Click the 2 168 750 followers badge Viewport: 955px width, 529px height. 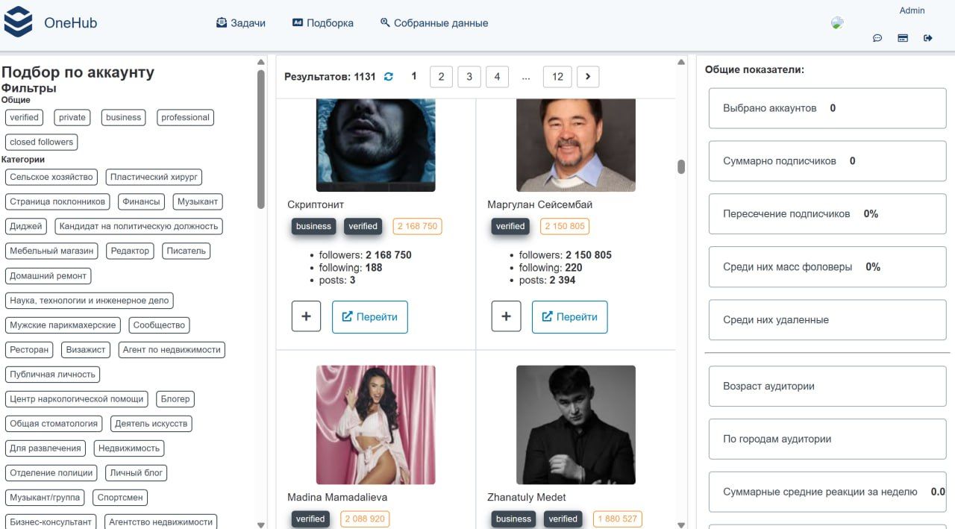418,226
